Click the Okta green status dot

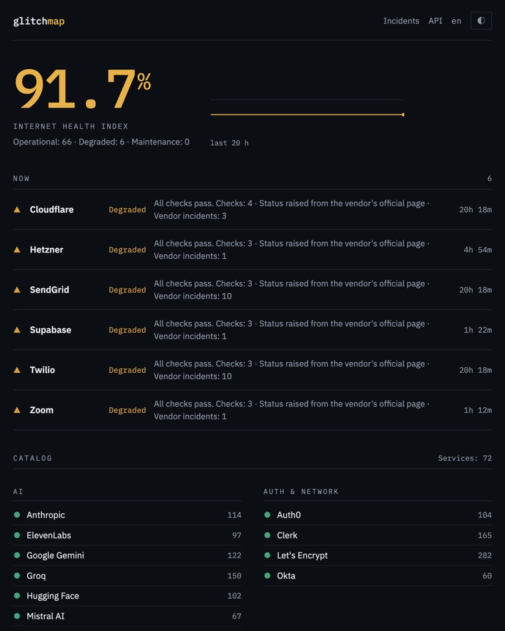coord(267,575)
